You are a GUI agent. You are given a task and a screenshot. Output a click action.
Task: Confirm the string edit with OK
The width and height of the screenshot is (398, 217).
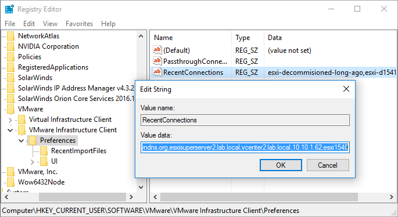coord(281,165)
